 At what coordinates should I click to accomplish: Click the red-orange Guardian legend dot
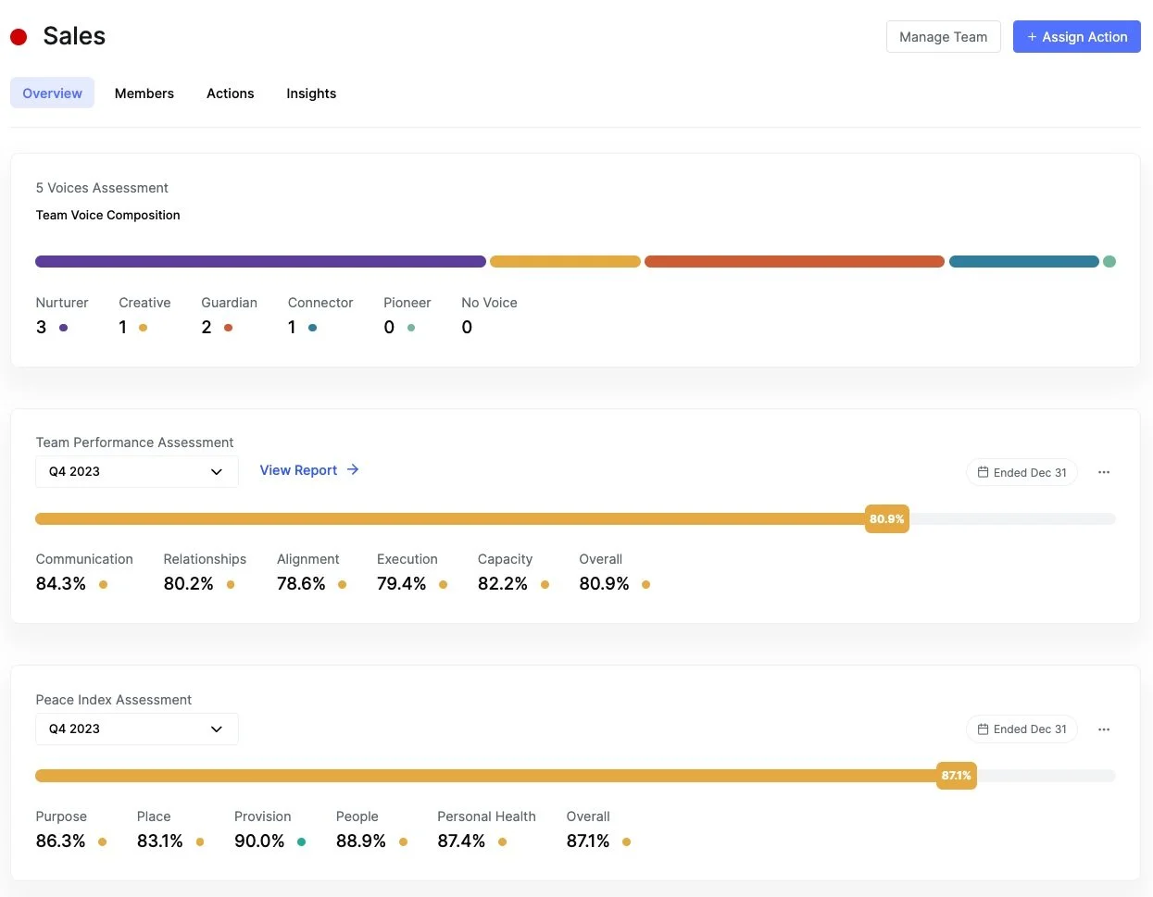[x=228, y=328]
